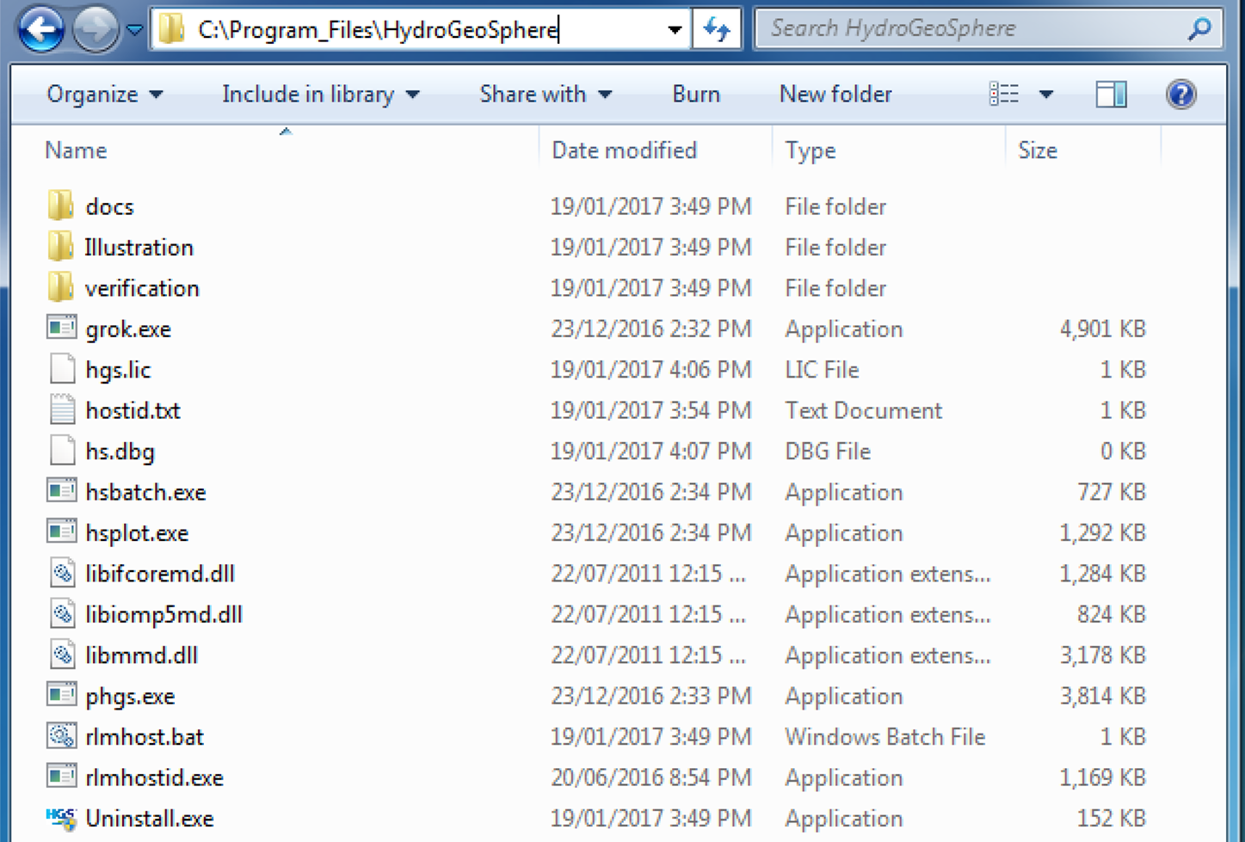Screen dimensions: 1245x842
Task: Click the file name grok.exe
Action: coord(128,329)
